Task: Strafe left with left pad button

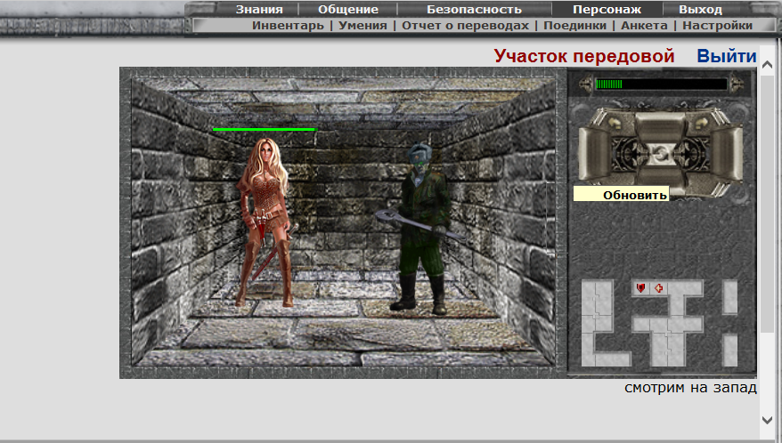Action: point(593,154)
